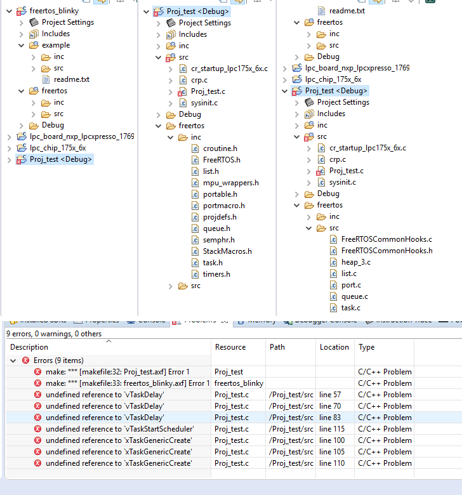Click error icon on vTaskDelay line 83 row
Image resolution: width=462 pixels, height=495 pixels.
point(37,418)
